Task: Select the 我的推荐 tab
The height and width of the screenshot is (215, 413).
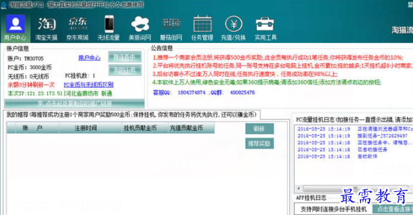Action: [x=131, y=115]
